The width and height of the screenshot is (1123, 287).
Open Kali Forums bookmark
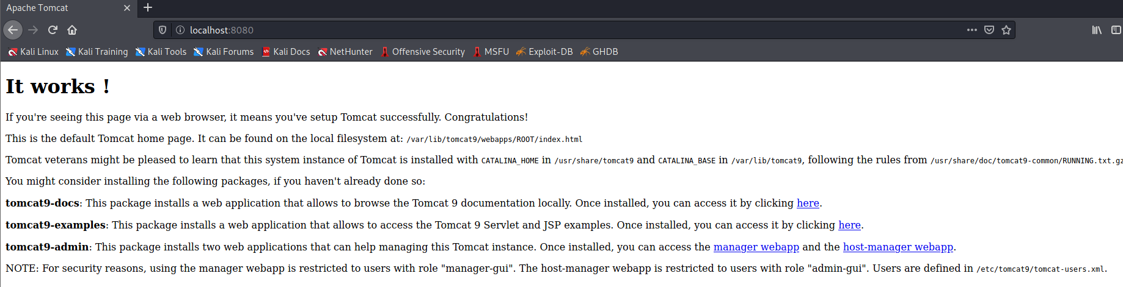coord(224,52)
